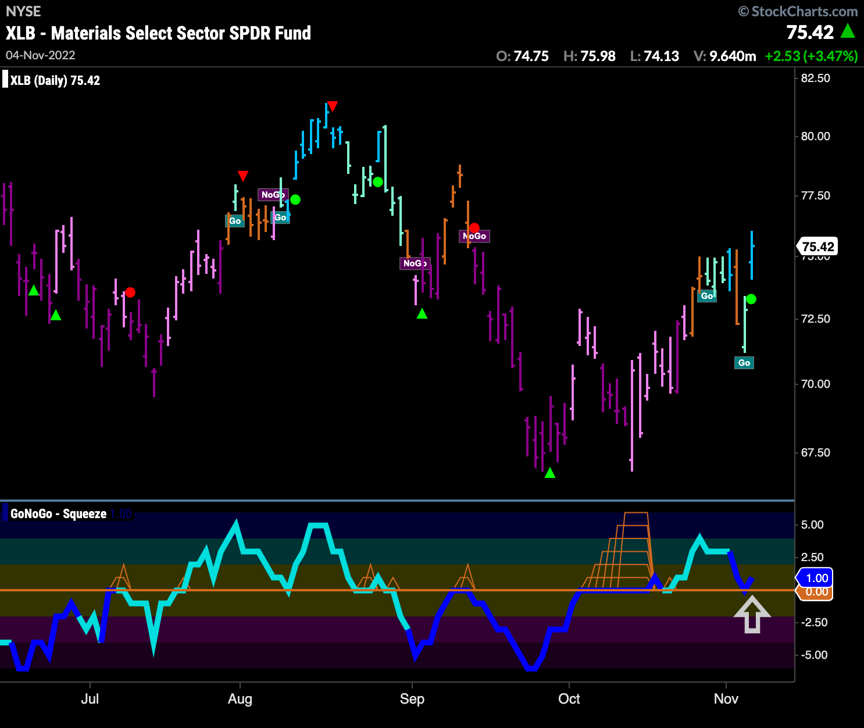864x728 pixels.
Task: Click the 5.00 oscillator axis label
Action: point(812,524)
